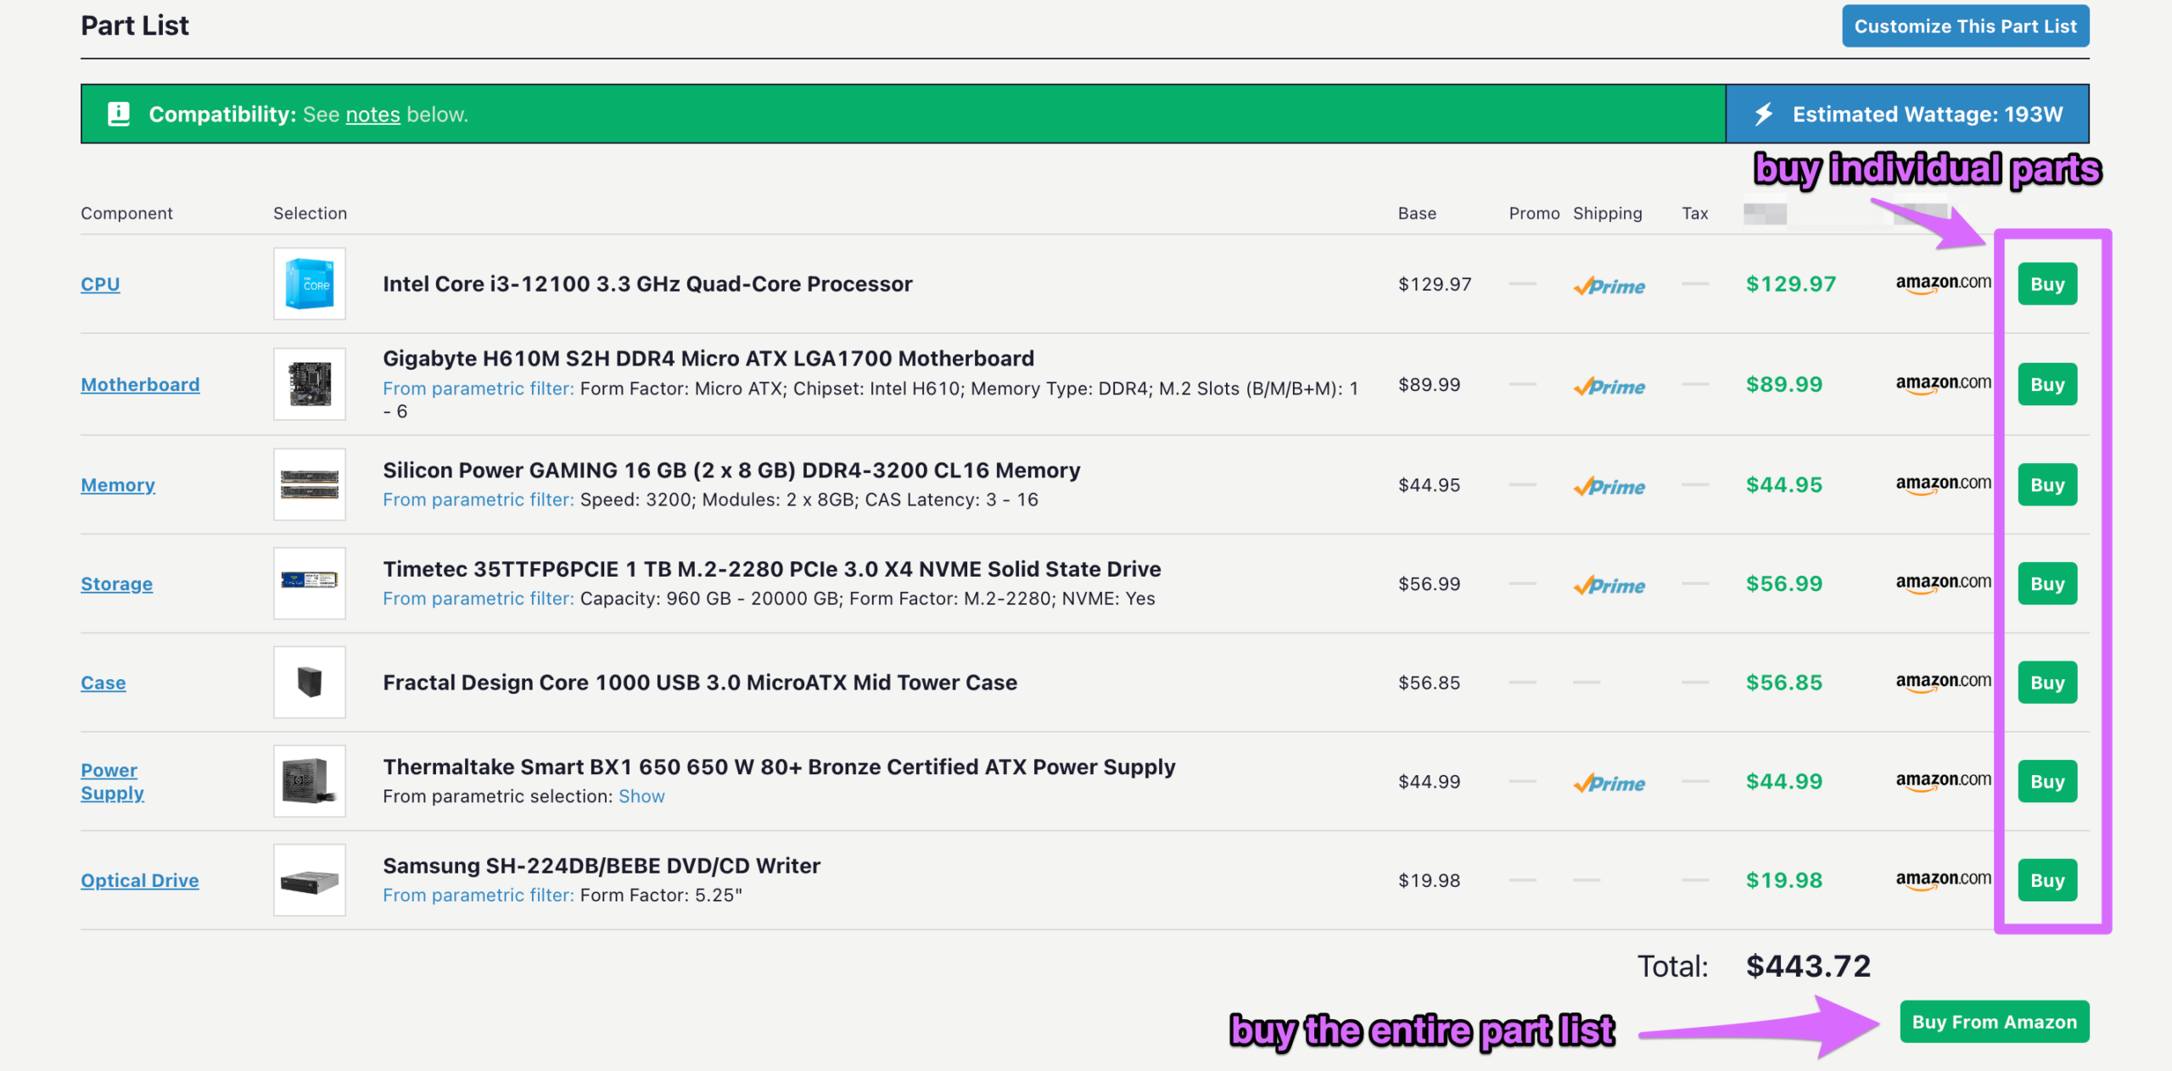Click amazon.com logo in Memory row
The image size is (2172, 1071).
[x=1943, y=484]
